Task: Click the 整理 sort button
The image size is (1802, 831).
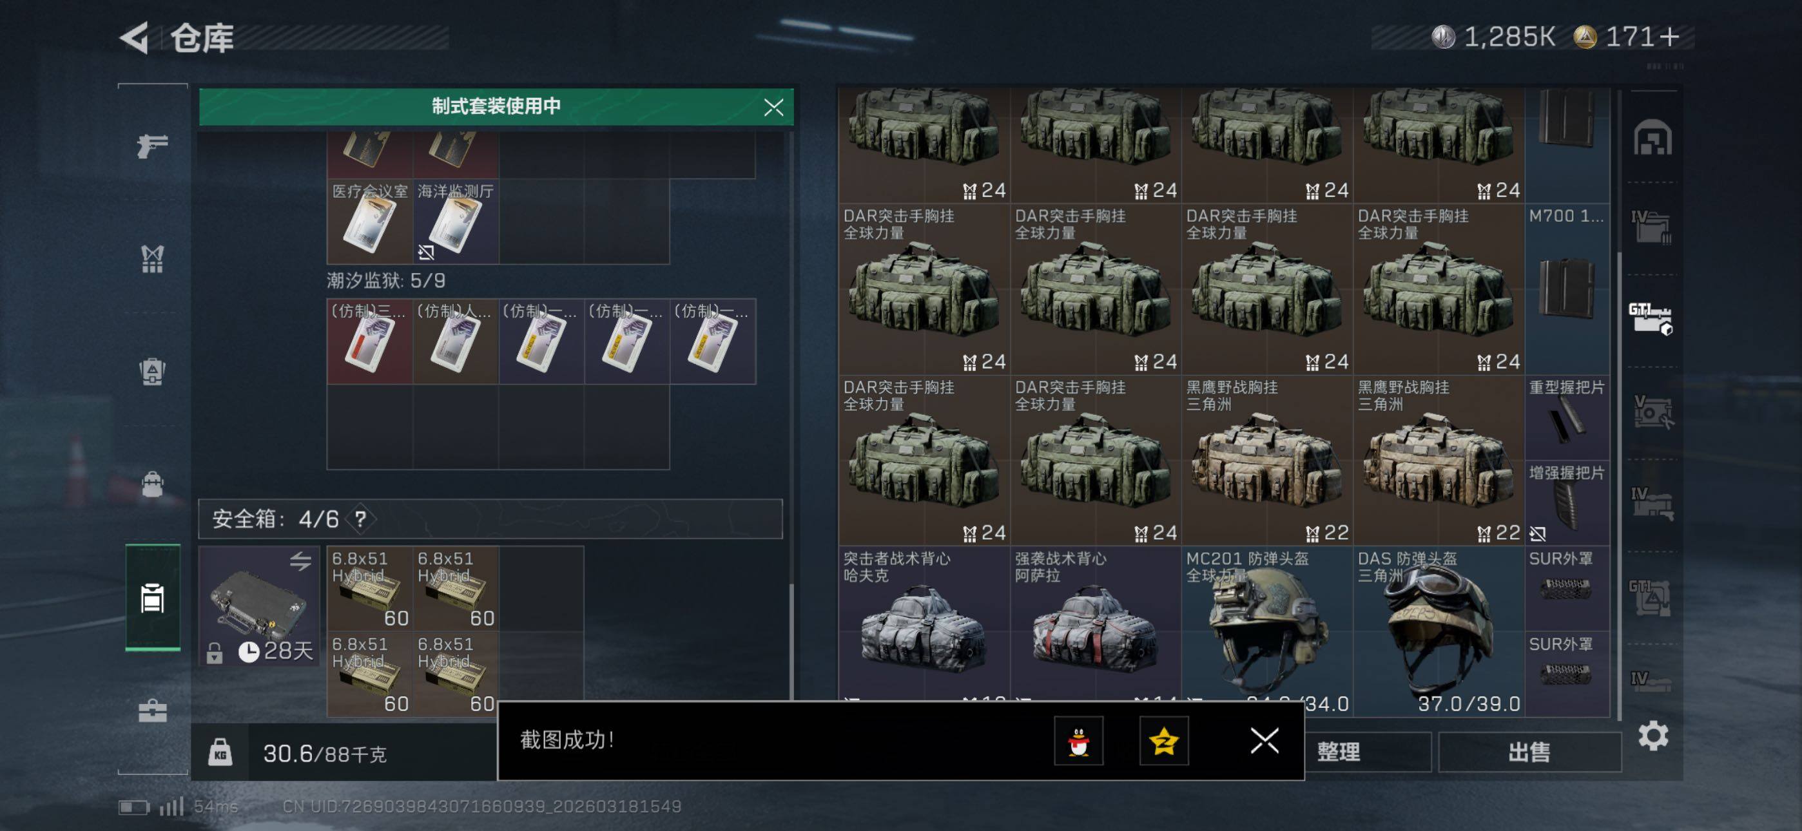Action: click(1338, 752)
